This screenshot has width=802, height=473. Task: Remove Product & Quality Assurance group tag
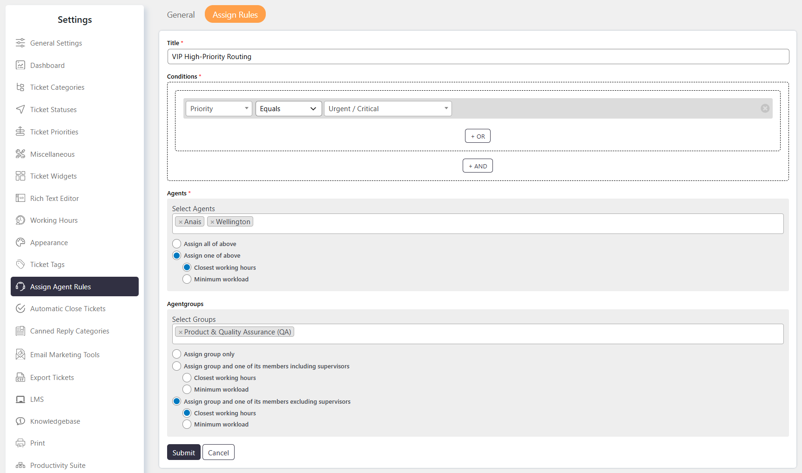pos(181,333)
